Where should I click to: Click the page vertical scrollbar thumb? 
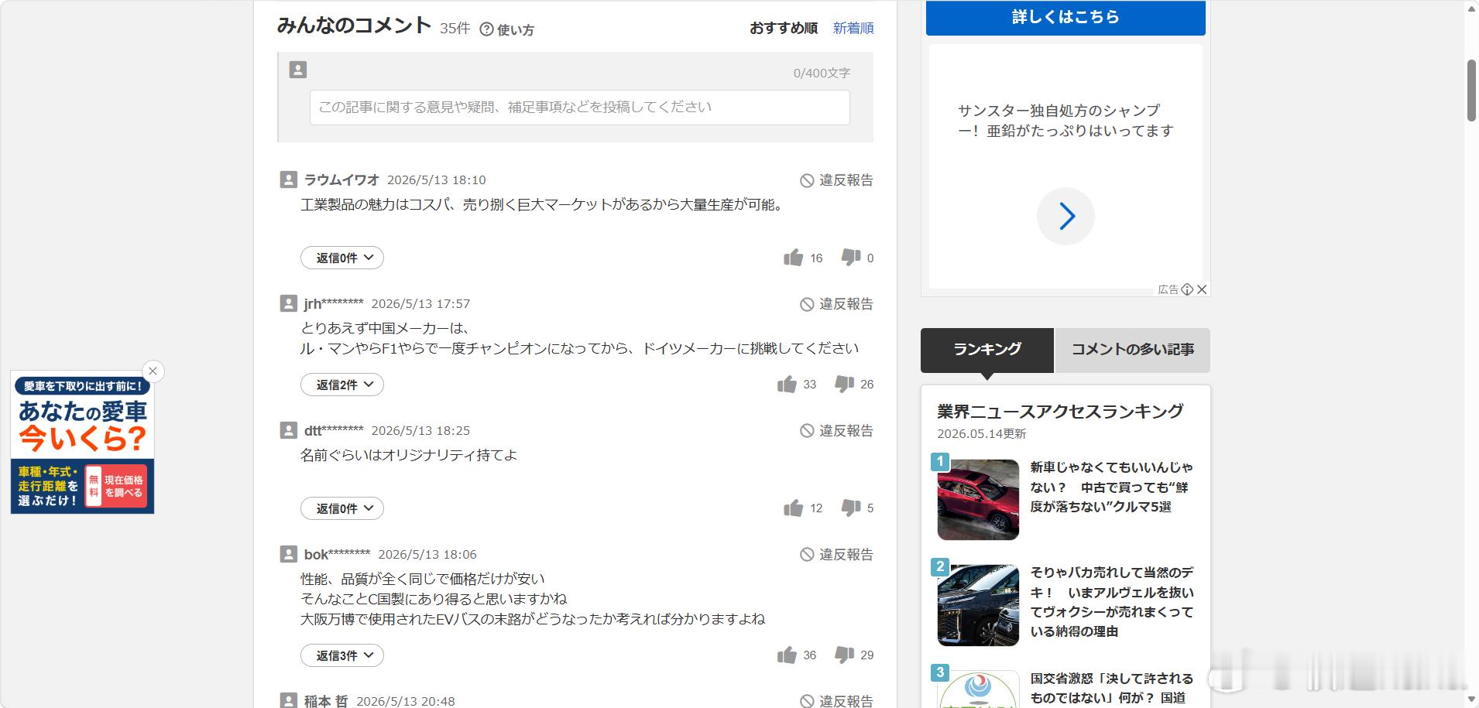coord(1471,90)
